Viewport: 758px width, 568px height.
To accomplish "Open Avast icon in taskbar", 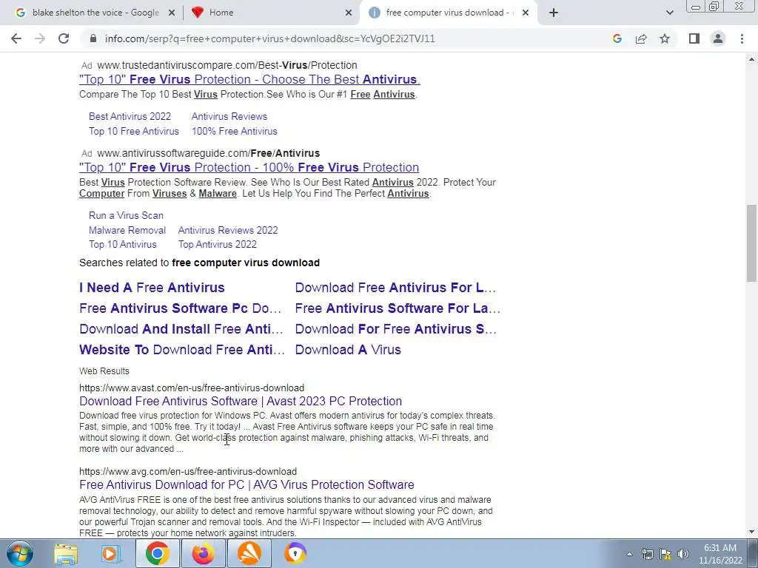I will (249, 553).
